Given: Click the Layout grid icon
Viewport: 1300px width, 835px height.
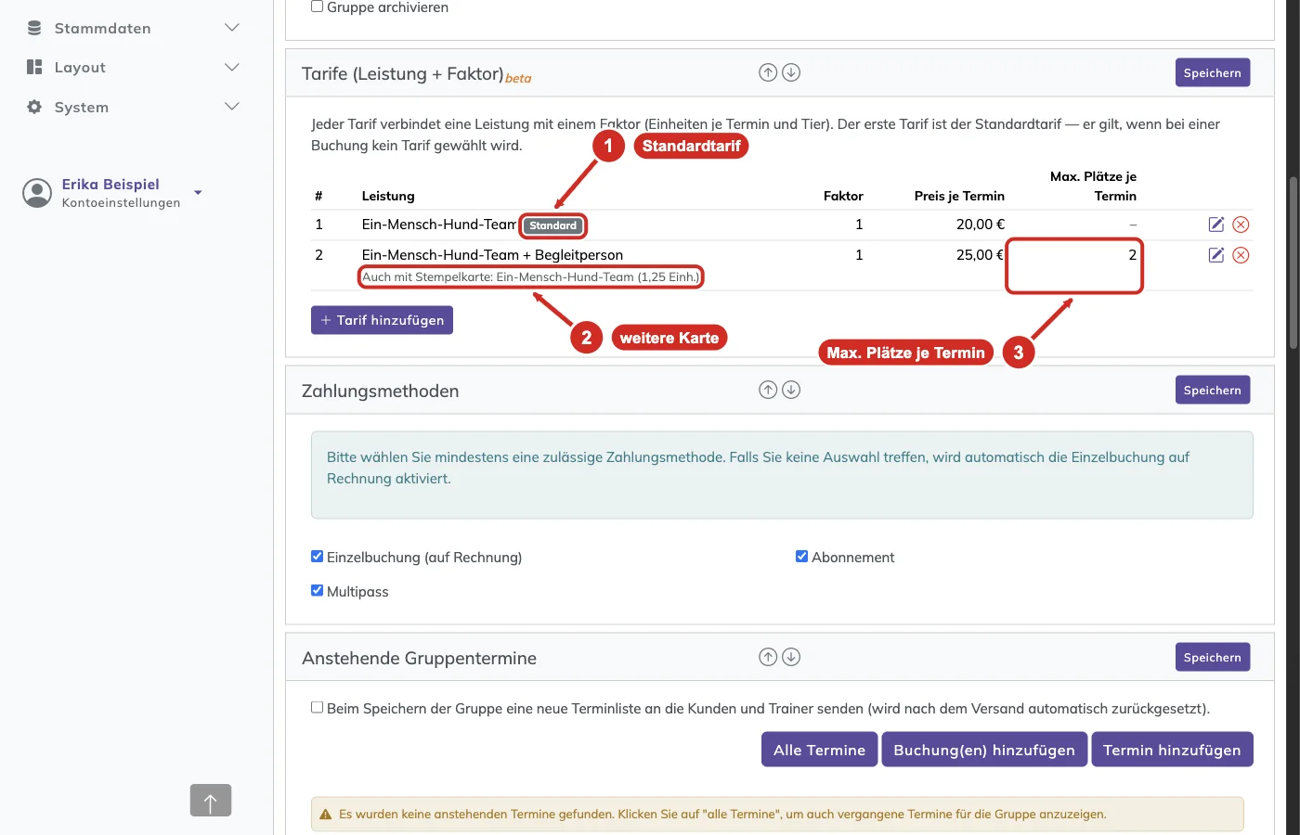Looking at the screenshot, I should (x=34, y=67).
